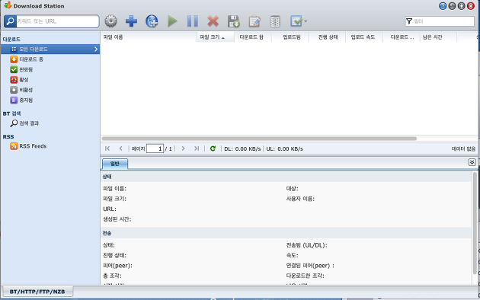480x300 pixels.
Task: Go to last page arrow
Action: [197, 148]
